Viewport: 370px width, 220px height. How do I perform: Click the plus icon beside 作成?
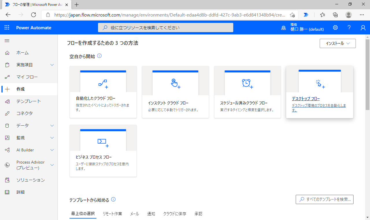click(7, 89)
